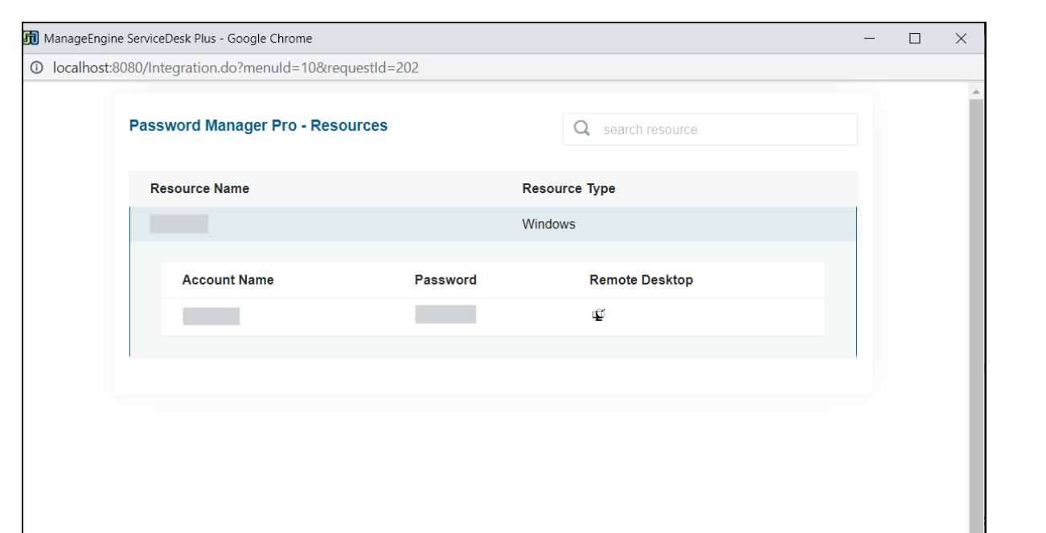This screenshot has width=1046, height=533.
Task: Minimize the ServiceDesk Plus window
Action: point(868,39)
